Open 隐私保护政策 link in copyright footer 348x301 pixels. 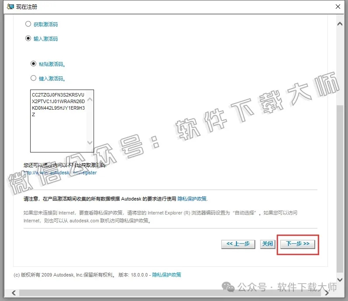tap(167, 275)
